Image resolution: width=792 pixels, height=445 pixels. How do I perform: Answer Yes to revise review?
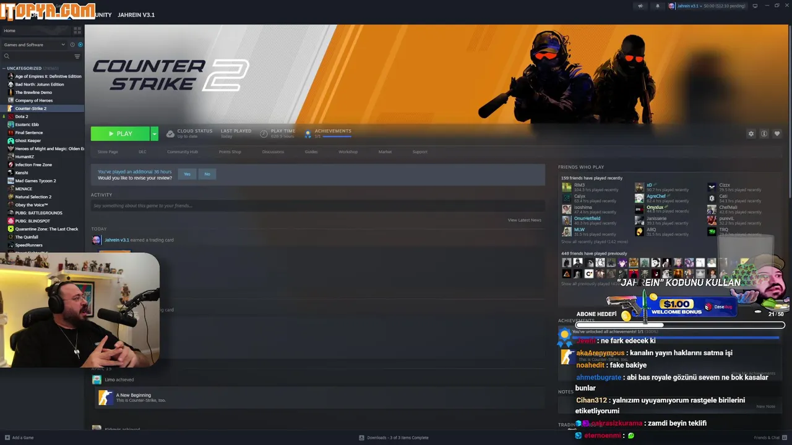click(187, 174)
